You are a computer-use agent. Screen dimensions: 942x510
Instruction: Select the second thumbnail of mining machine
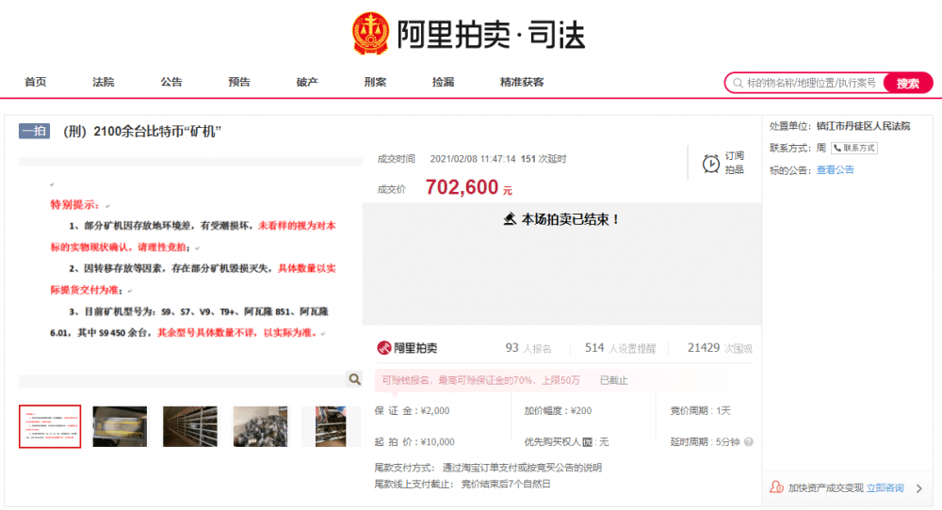point(120,426)
